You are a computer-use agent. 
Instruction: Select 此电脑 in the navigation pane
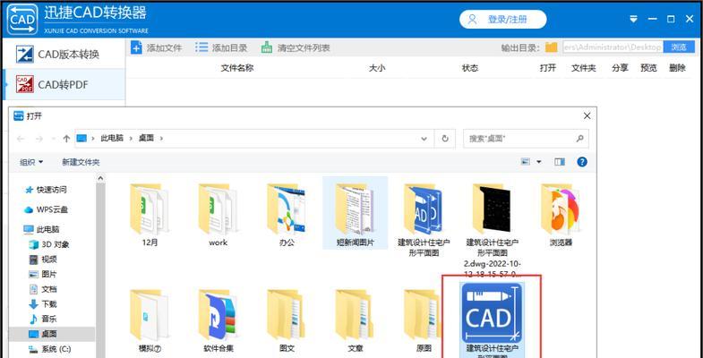41,229
